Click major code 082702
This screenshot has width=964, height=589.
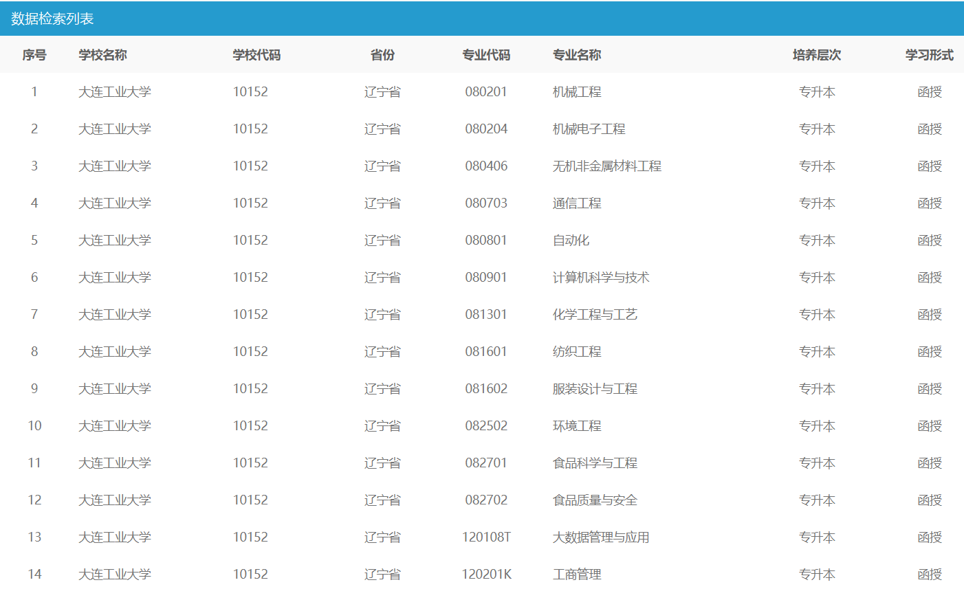(486, 500)
